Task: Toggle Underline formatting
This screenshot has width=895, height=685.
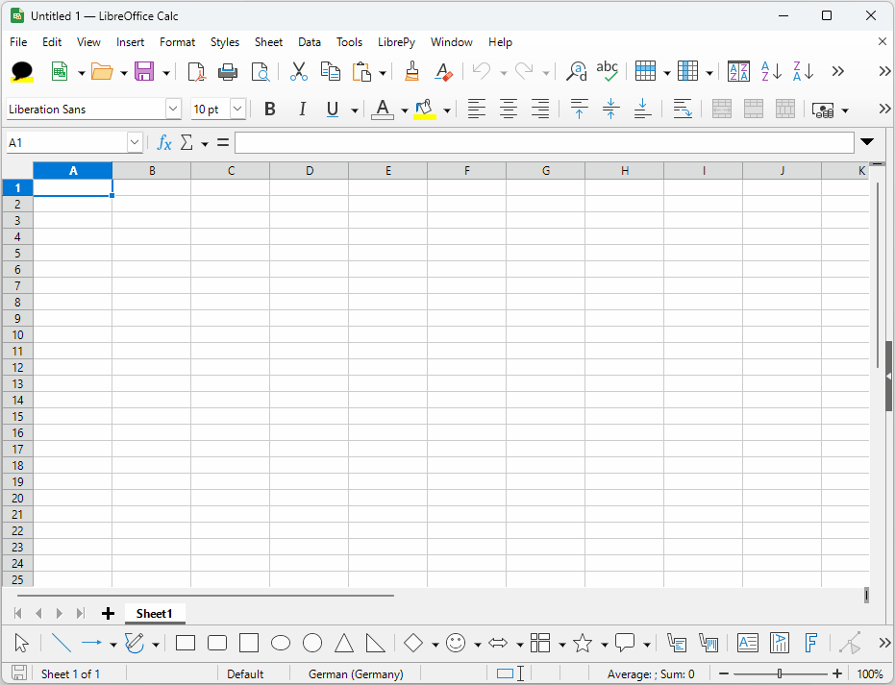Action: click(x=333, y=109)
